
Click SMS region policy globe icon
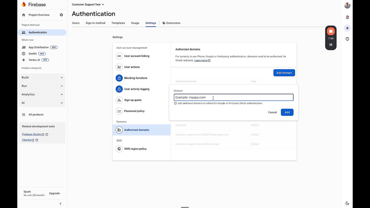pos(119,149)
